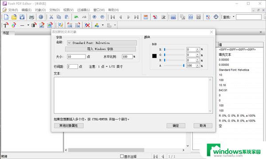Click the A alpha slider
The height and width of the screenshot is (159, 266).
tap(174, 65)
